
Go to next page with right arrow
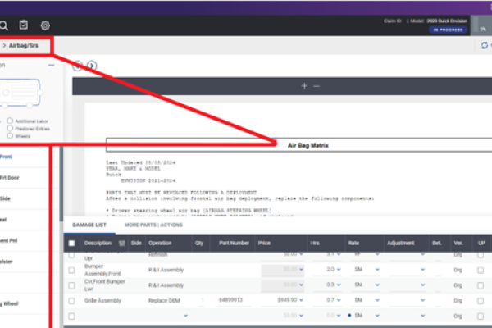(92, 66)
